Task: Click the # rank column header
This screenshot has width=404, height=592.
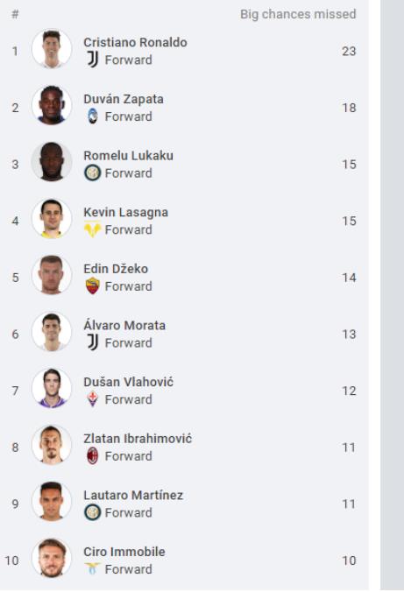Action: [15, 14]
